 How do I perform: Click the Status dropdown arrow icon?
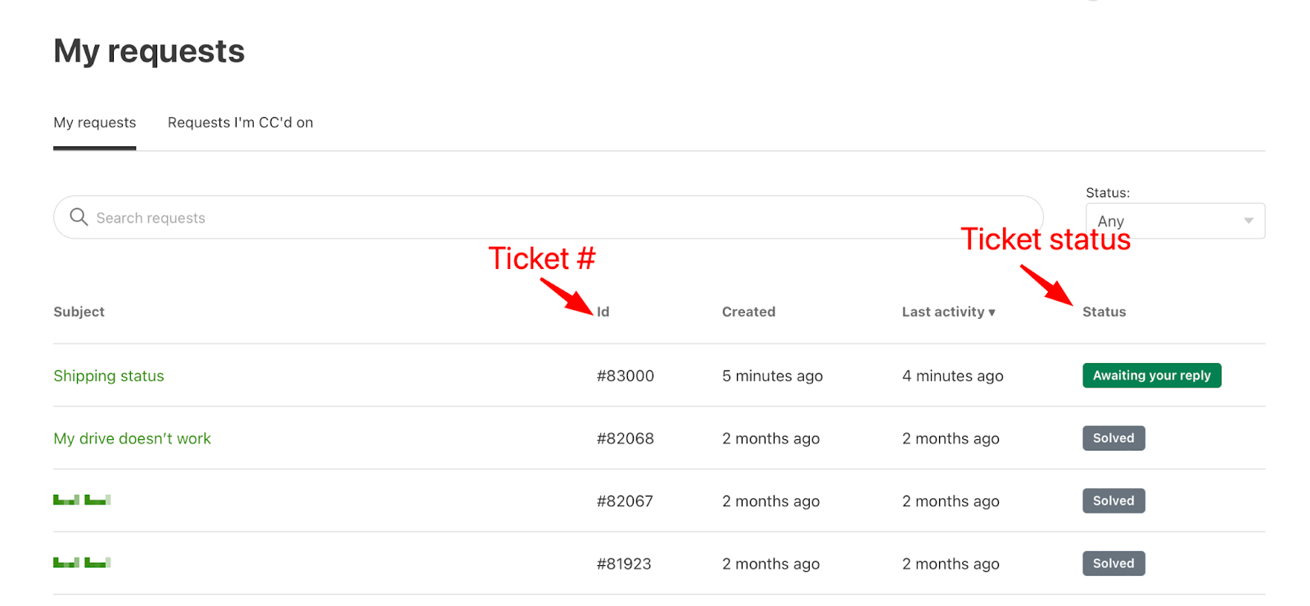(1249, 221)
